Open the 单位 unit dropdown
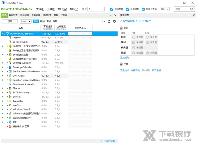 [x=96, y=9]
